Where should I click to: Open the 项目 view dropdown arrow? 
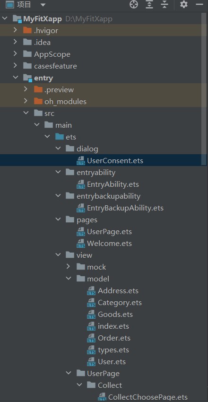pos(43,5)
